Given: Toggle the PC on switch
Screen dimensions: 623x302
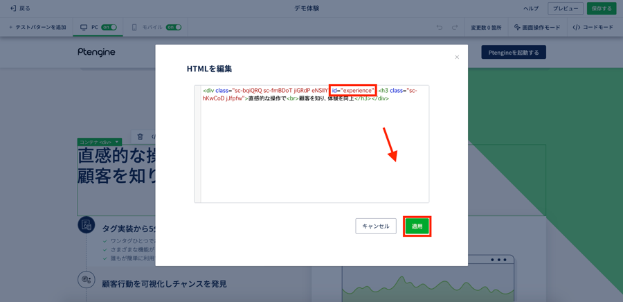Looking at the screenshot, I should click(109, 28).
